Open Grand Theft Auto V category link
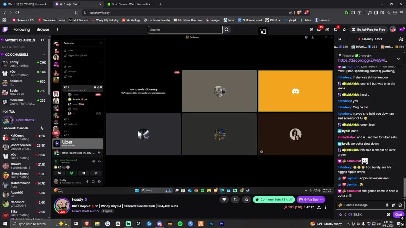406x228 pixels. pyautogui.click(x=86, y=211)
